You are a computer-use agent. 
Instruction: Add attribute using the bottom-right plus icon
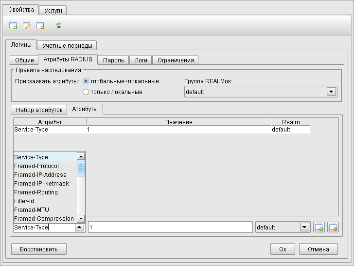click(319, 227)
